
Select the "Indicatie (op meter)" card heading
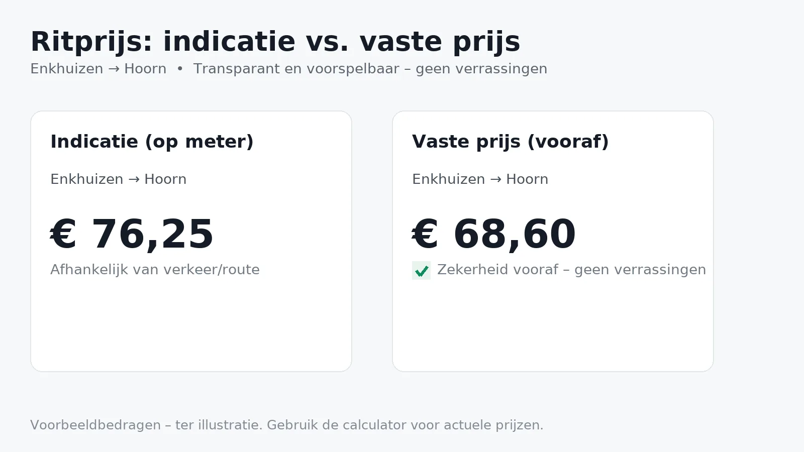[152, 142]
